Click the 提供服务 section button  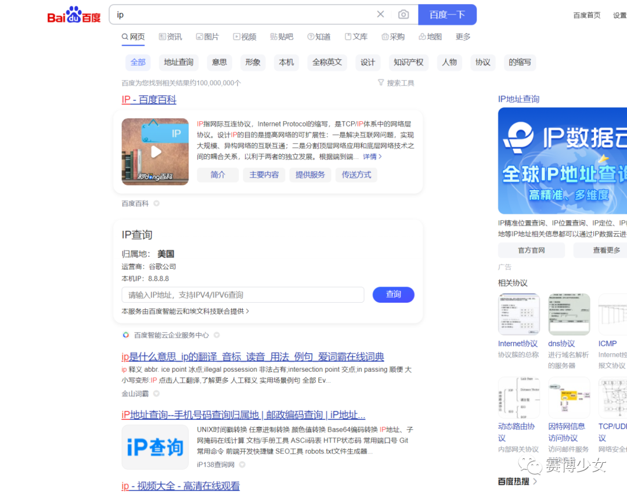310,175
